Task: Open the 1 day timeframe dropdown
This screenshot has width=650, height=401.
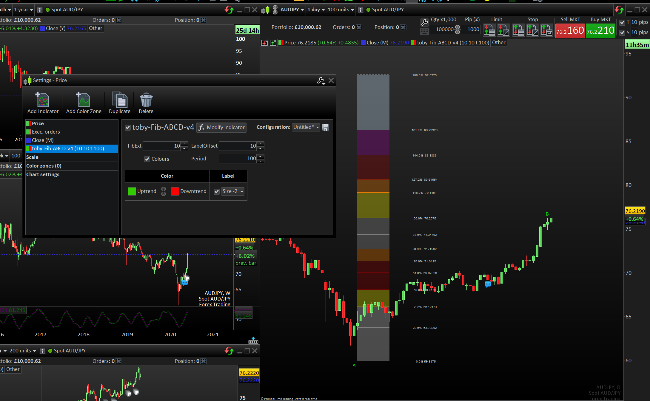Action: click(316, 10)
